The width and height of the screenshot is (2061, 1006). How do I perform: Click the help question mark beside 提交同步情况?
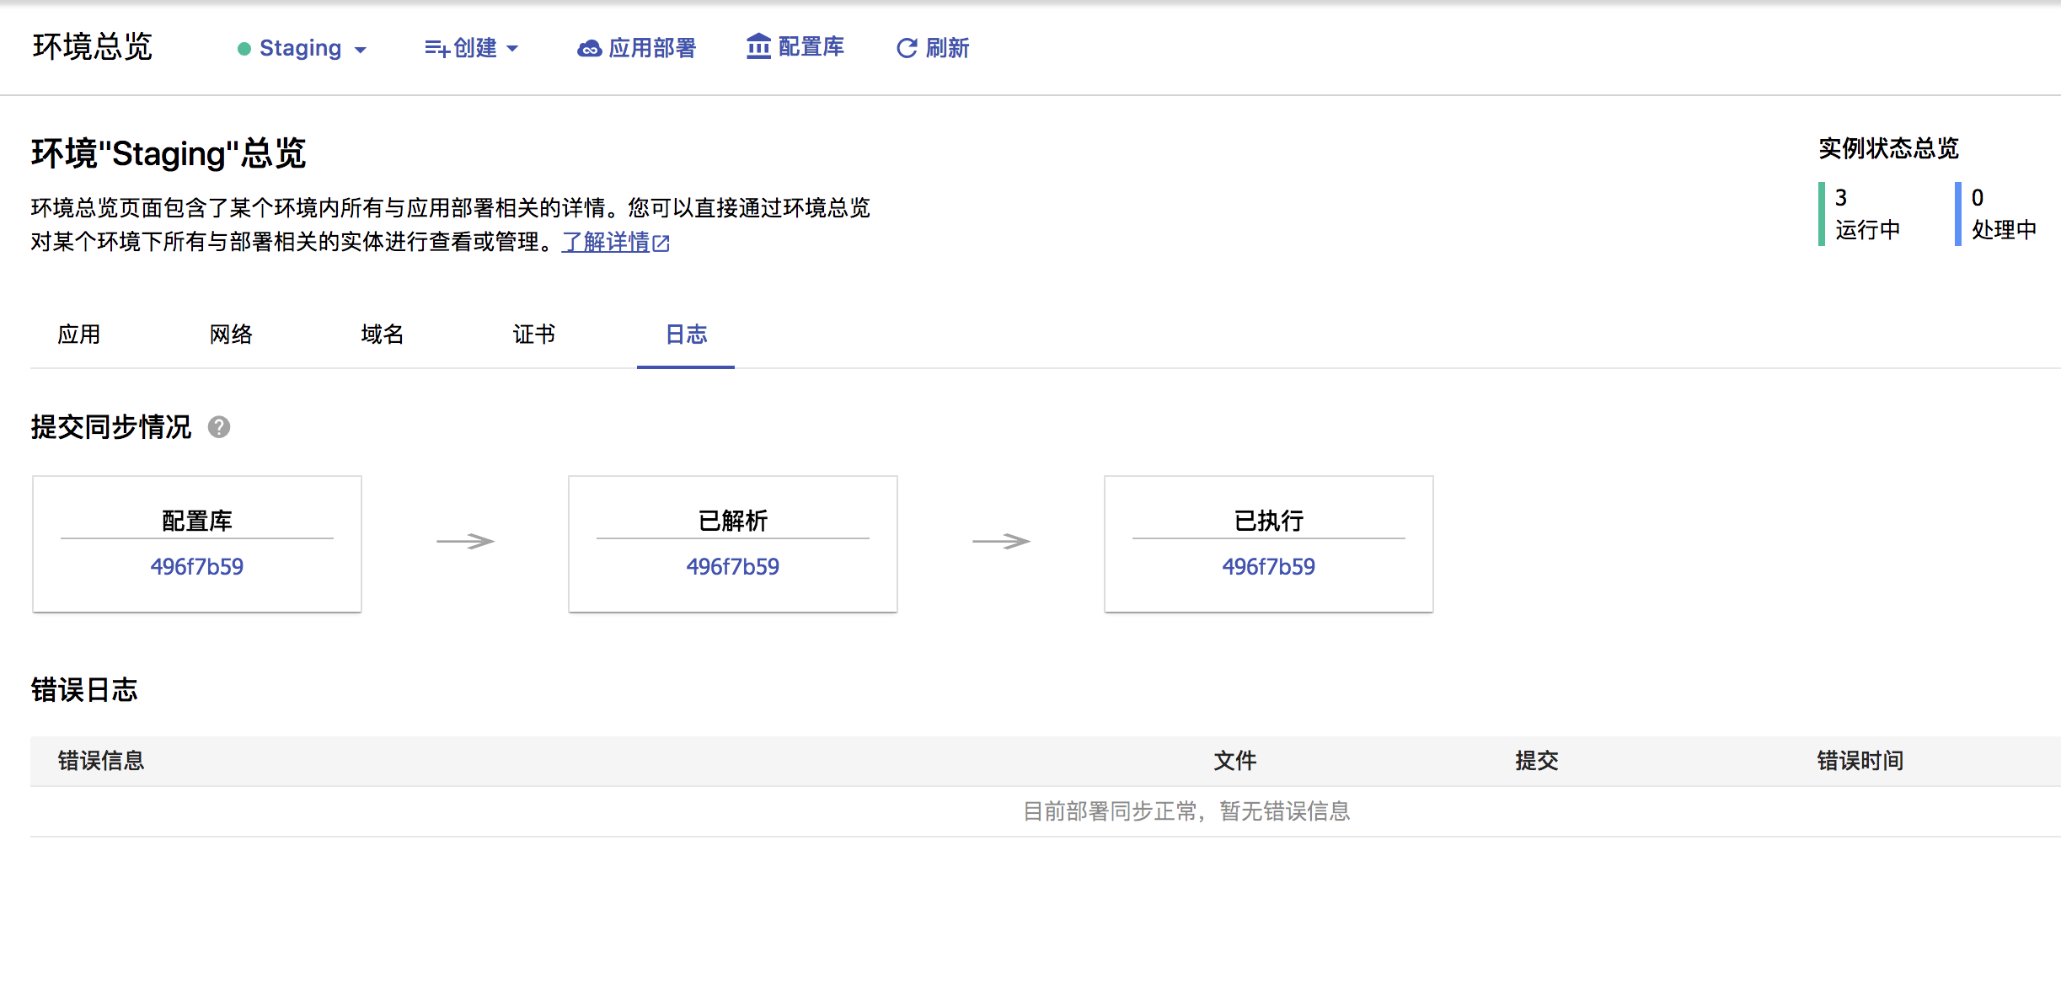[219, 427]
